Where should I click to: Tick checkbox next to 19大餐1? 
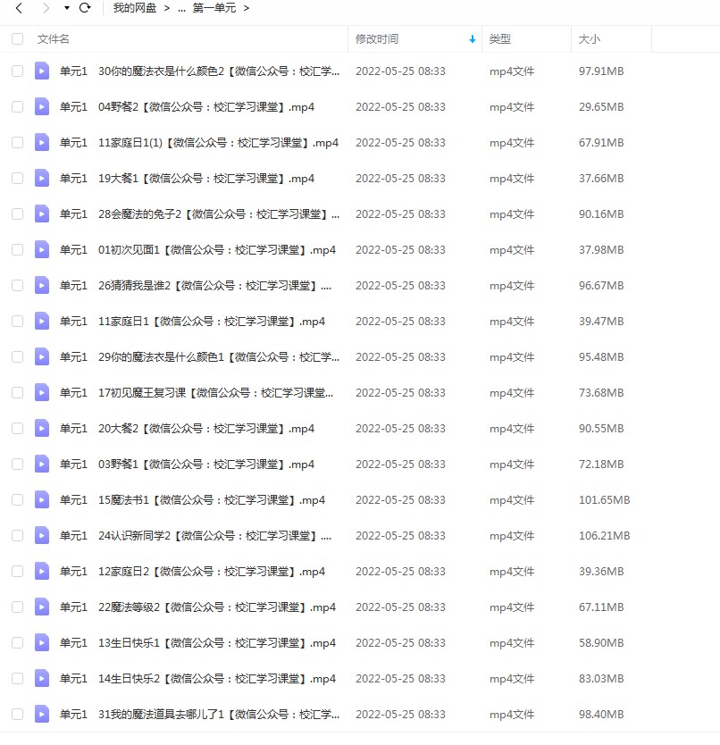(18, 178)
